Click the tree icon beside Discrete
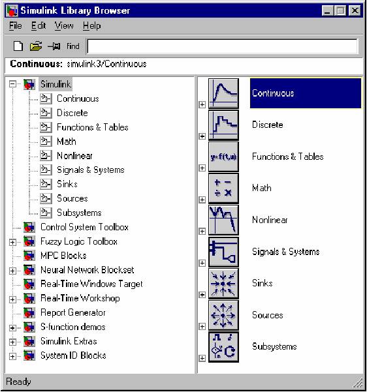The height and width of the screenshot is (392, 367). (46, 113)
